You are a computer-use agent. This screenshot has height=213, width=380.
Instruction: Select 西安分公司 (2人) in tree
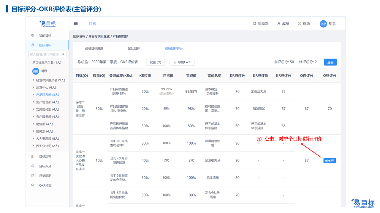pos(47,146)
